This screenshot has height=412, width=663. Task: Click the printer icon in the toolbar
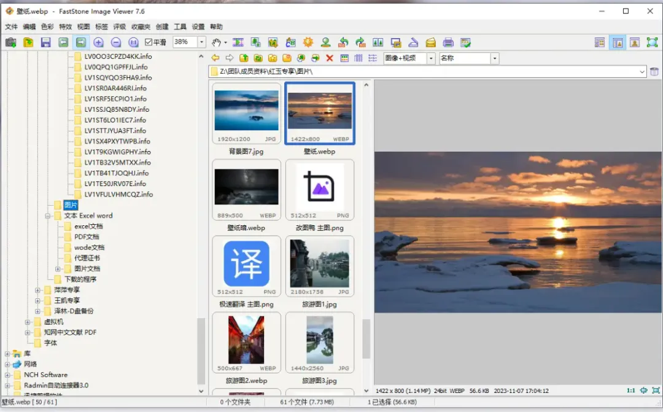pos(448,42)
